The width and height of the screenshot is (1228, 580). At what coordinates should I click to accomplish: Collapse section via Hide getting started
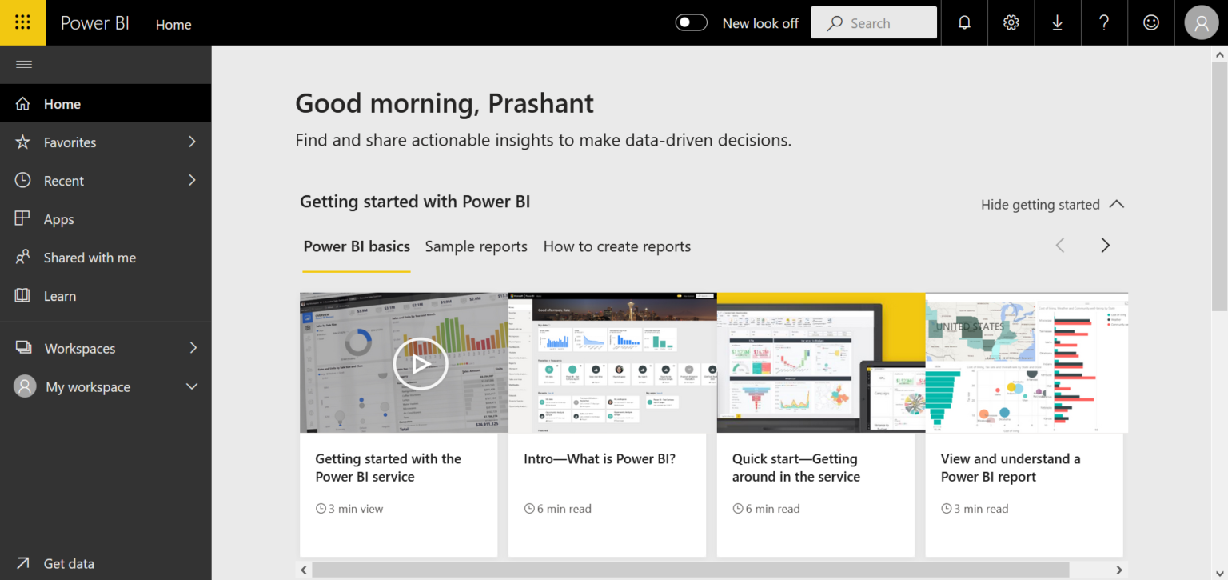pos(1052,204)
